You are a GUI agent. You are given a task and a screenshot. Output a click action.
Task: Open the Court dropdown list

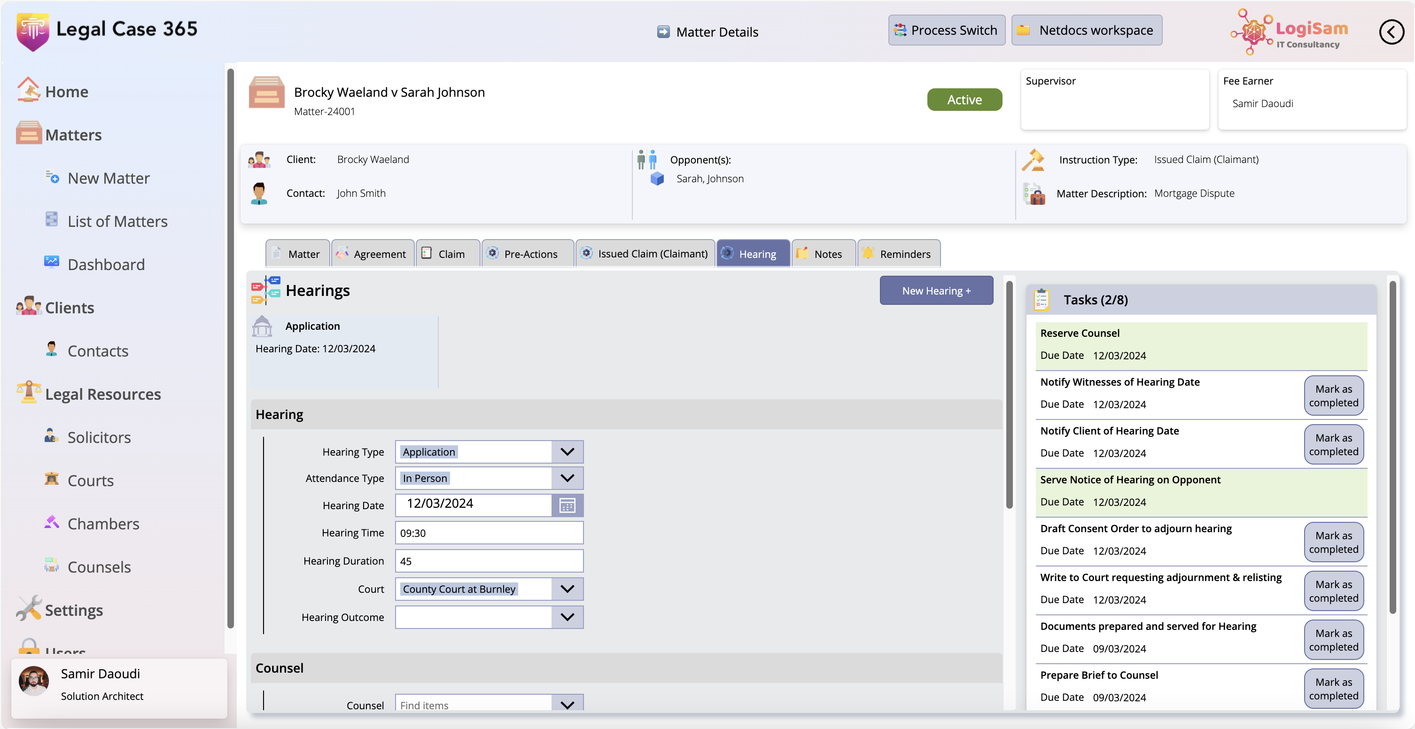[x=567, y=589]
